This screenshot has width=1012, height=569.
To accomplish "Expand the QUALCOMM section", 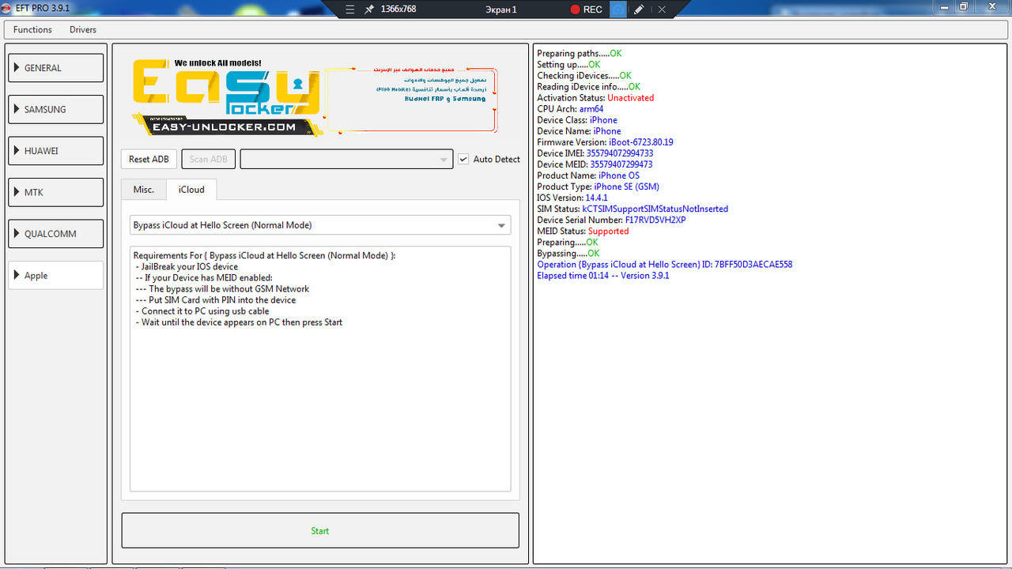I will 56,234.
